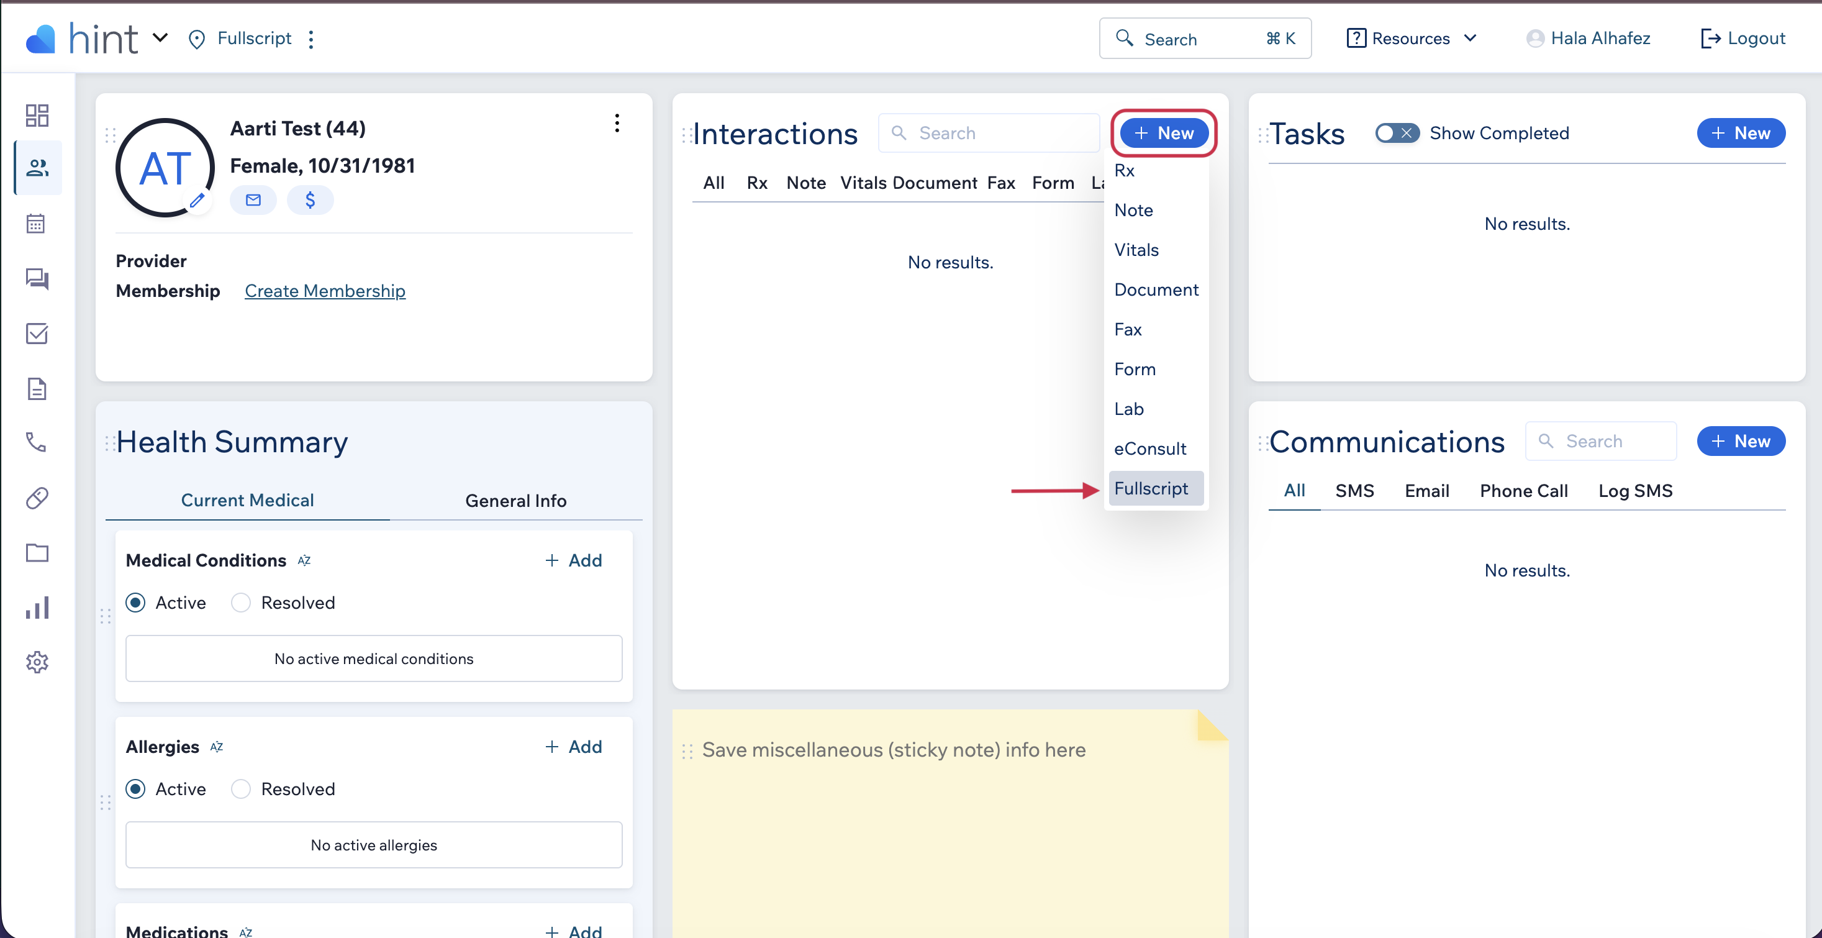The width and height of the screenshot is (1822, 938).
Task: Open the patients sidebar icon
Action: pyautogui.click(x=37, y=168)
